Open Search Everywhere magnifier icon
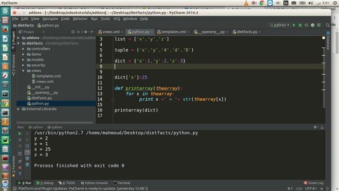This screenshot has width=339, height=191. tap(328, 25)
